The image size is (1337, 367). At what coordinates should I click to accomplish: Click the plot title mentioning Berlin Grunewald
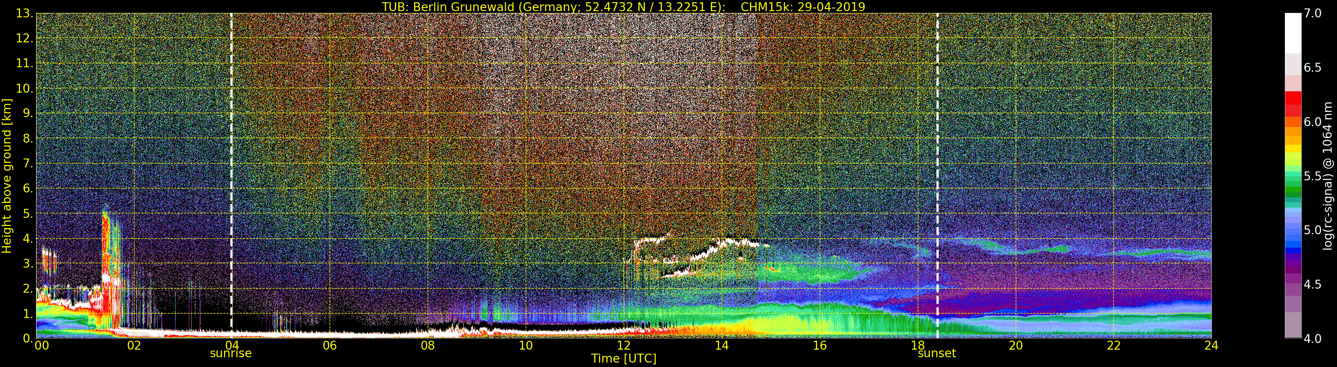(623, 7)
